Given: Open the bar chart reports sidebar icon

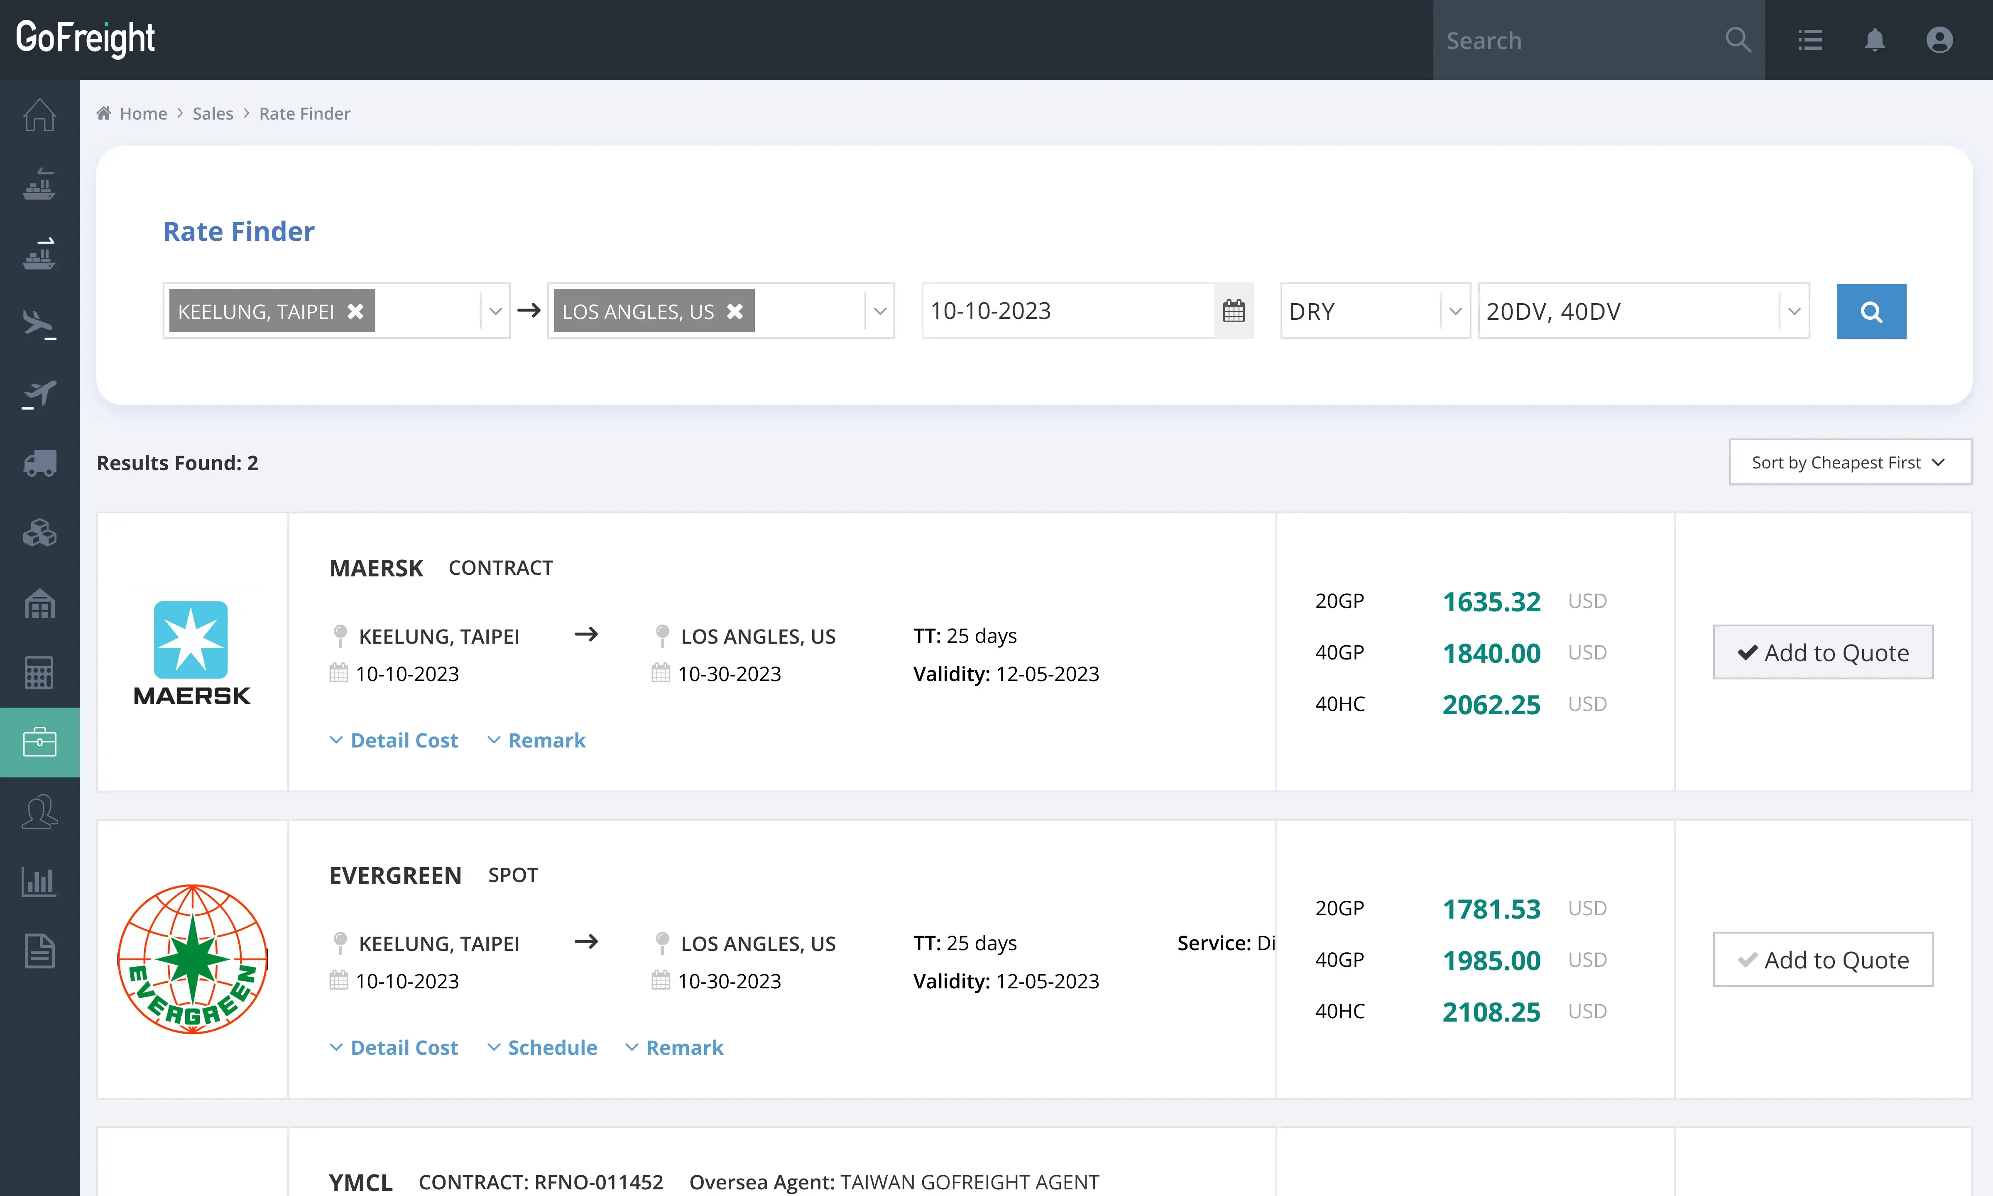Looking at the screenshot, I should (x=39, y=882).
